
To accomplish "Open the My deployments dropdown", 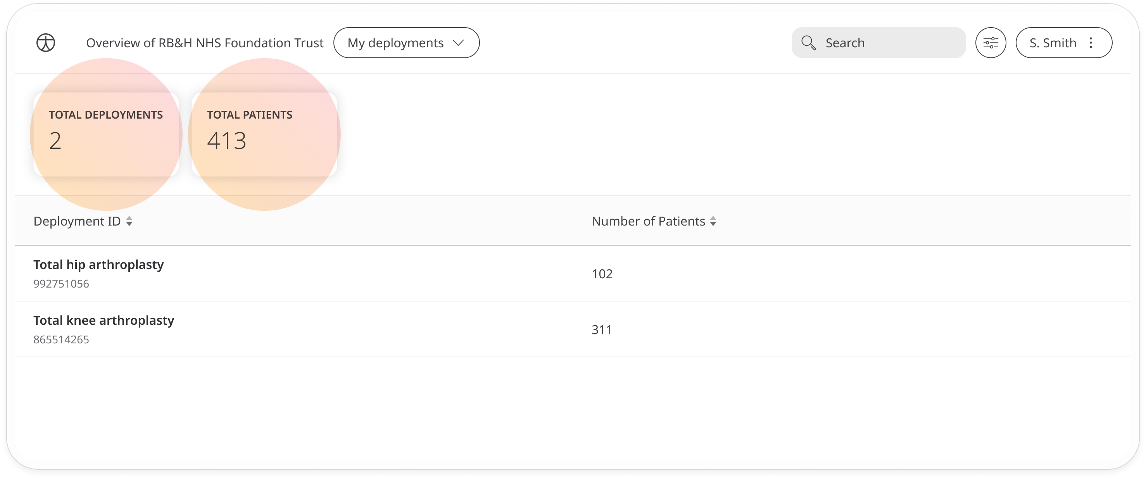I will coord(406,43).
